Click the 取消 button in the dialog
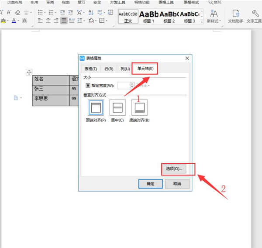 (x=177, y=184)
